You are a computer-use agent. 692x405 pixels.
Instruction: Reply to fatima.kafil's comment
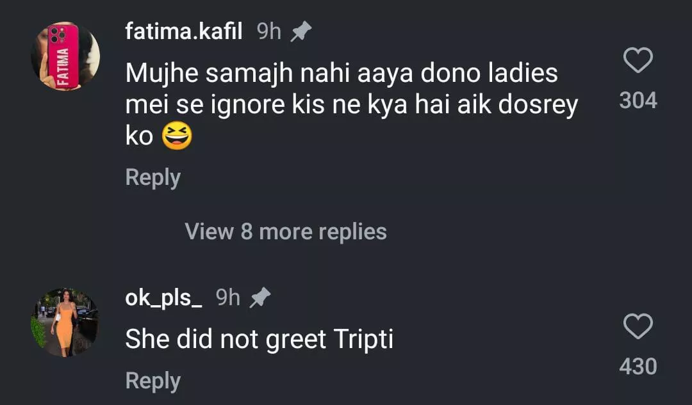[x=152, y=177]
